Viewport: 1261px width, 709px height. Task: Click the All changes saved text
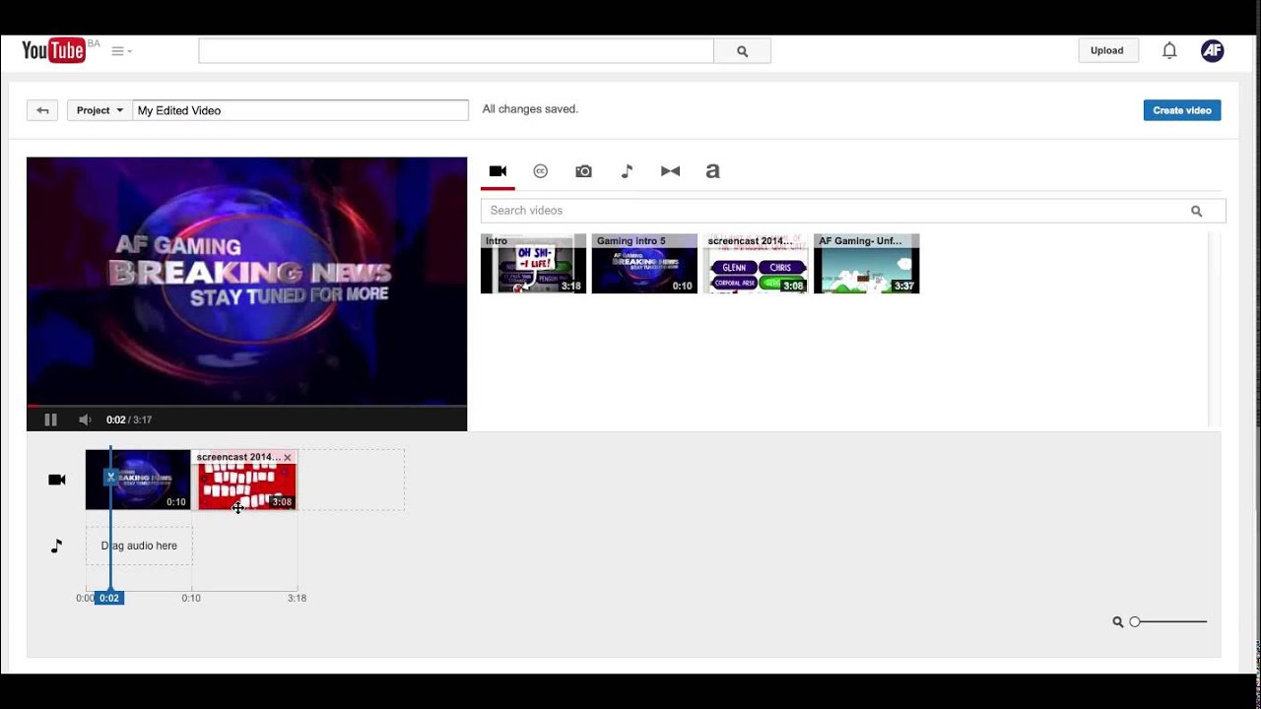[x=530, y=109]
